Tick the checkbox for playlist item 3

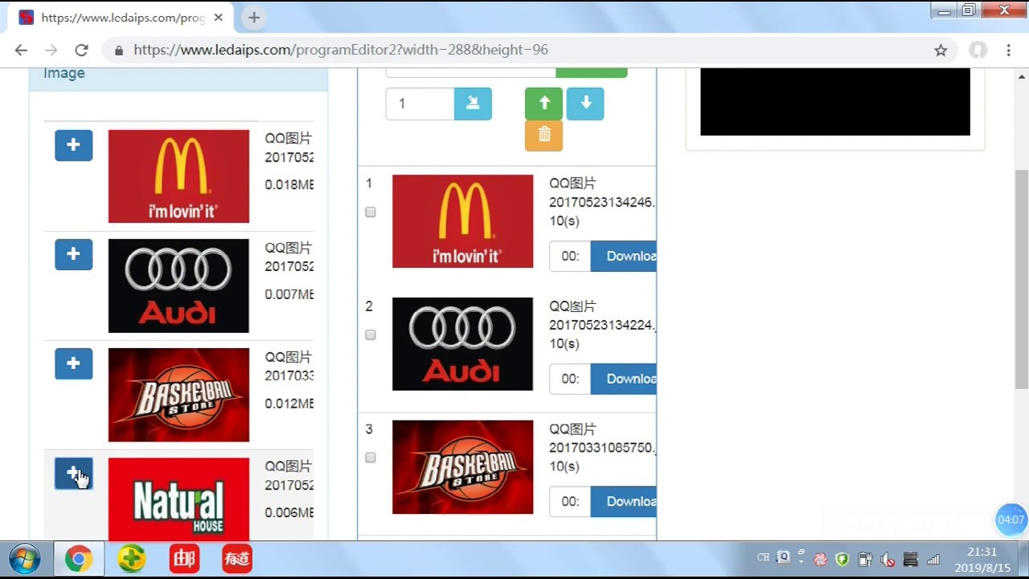371,458
